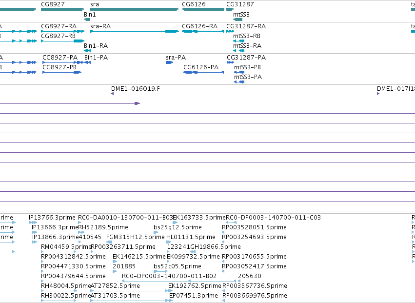Click the 410545 EST feature
Image resolution: width=415 pixels, height=303 pixels.
(x=79, y=242)
